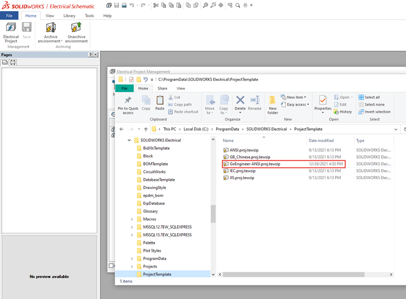Open the Help tab in SOLIDWORKS
406x299 pixels.
click(107, 16)
